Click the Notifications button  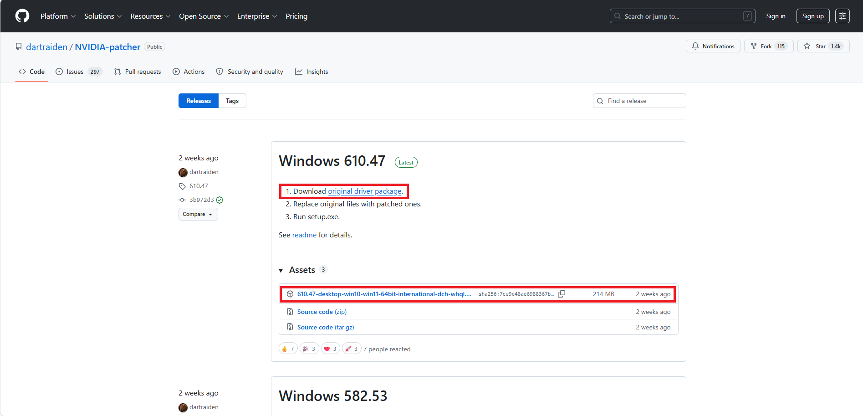pos(713,46)
